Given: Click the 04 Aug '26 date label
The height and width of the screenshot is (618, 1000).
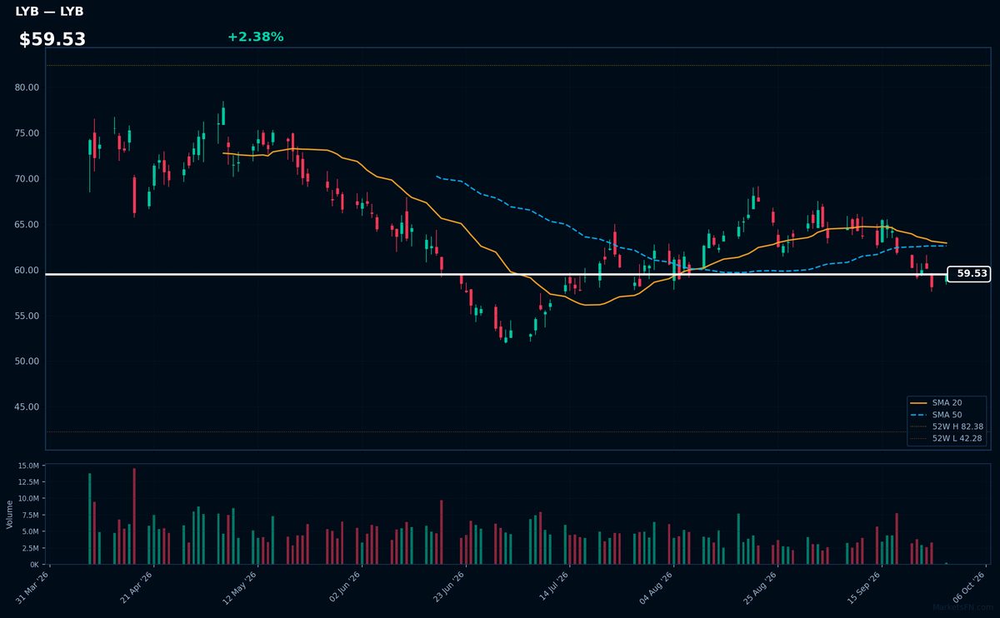Looking at the screenshot, I should pos(658,588).
